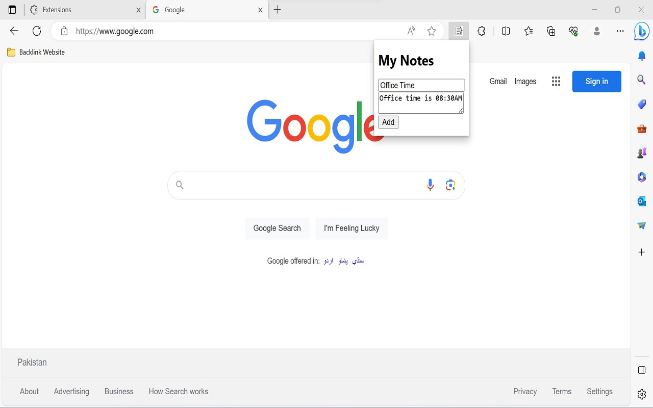Click the address bar URL

tap(115, 31)
